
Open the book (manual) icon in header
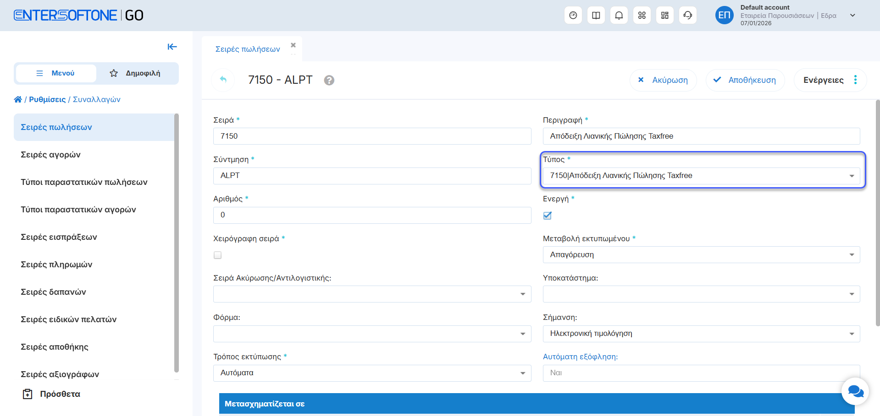(596, 16)
